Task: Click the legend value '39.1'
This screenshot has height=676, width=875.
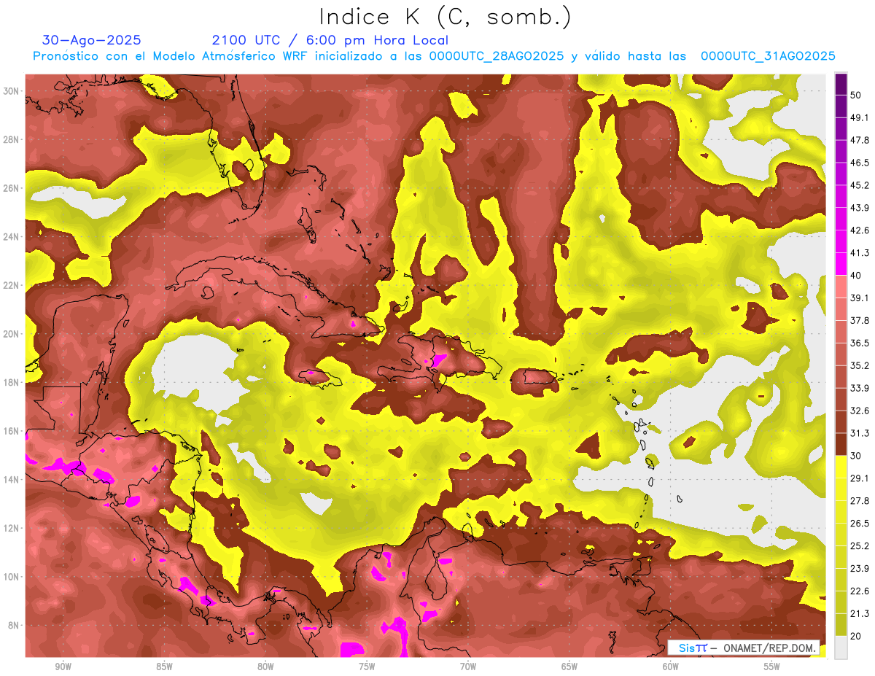Action: (x=860, y=298)
